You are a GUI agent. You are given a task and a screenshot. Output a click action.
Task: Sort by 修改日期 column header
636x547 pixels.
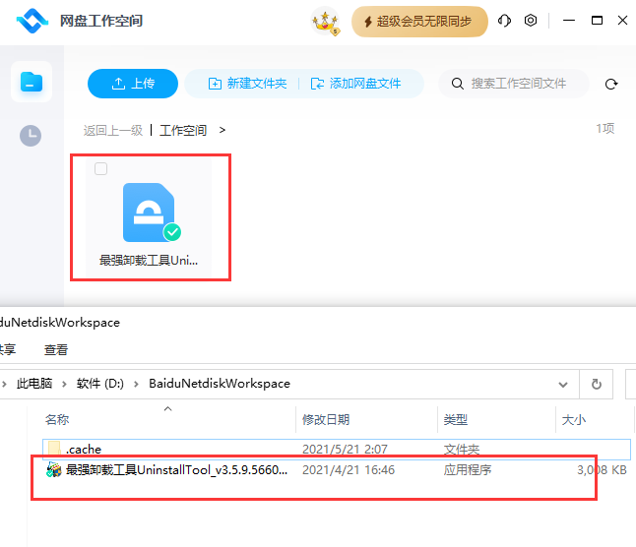click(x=326, y=419)
